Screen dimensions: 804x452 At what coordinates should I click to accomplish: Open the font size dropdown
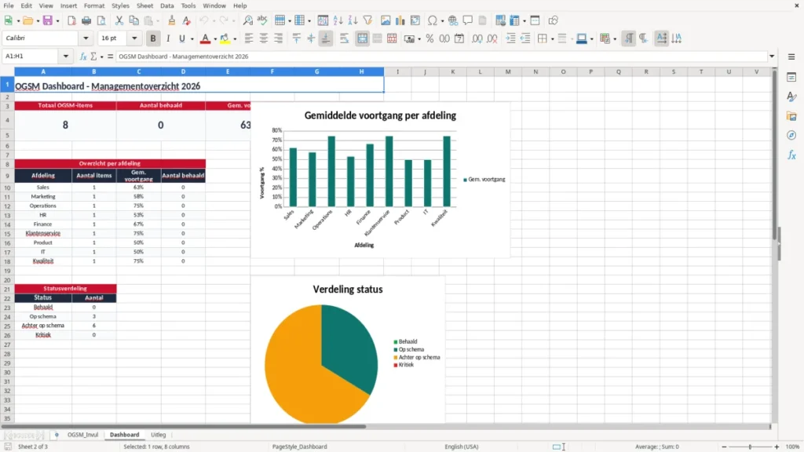pyautogui.click(x=134, y=38)
